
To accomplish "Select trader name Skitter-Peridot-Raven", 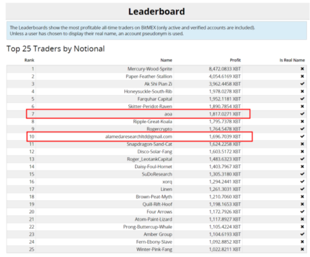I will tap(150, 106).
